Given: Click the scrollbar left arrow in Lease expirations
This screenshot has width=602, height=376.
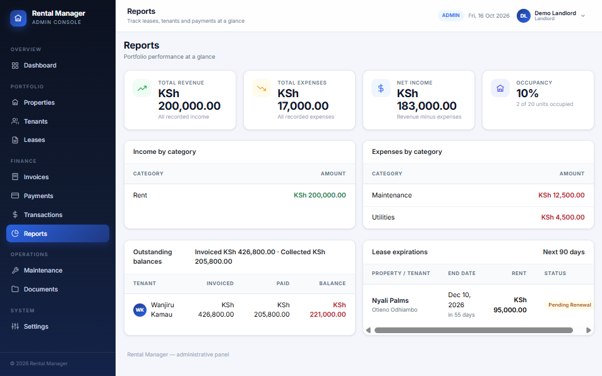Looking at the screenshot, I should point(368,330).
